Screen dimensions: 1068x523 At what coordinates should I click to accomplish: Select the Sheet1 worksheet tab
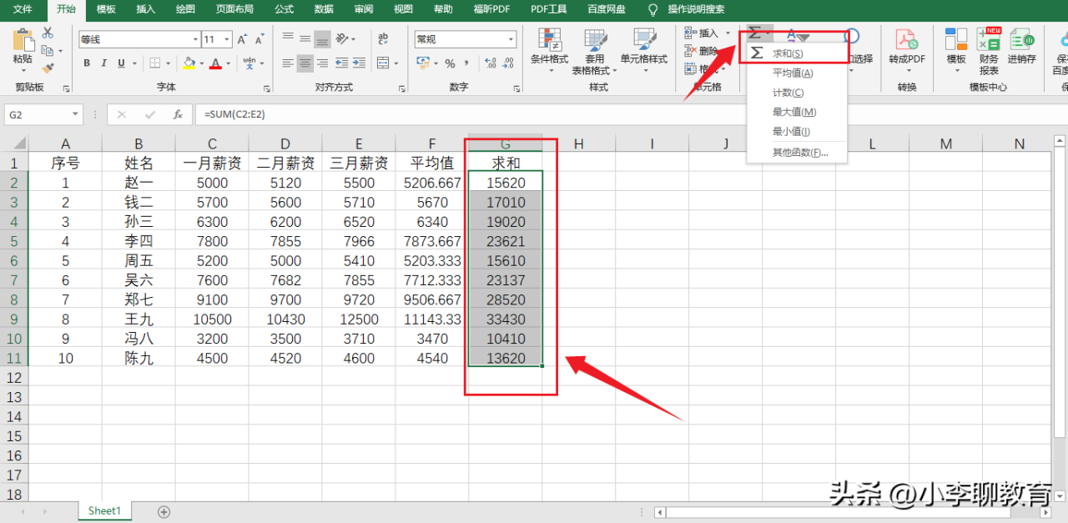click(105, 510)
